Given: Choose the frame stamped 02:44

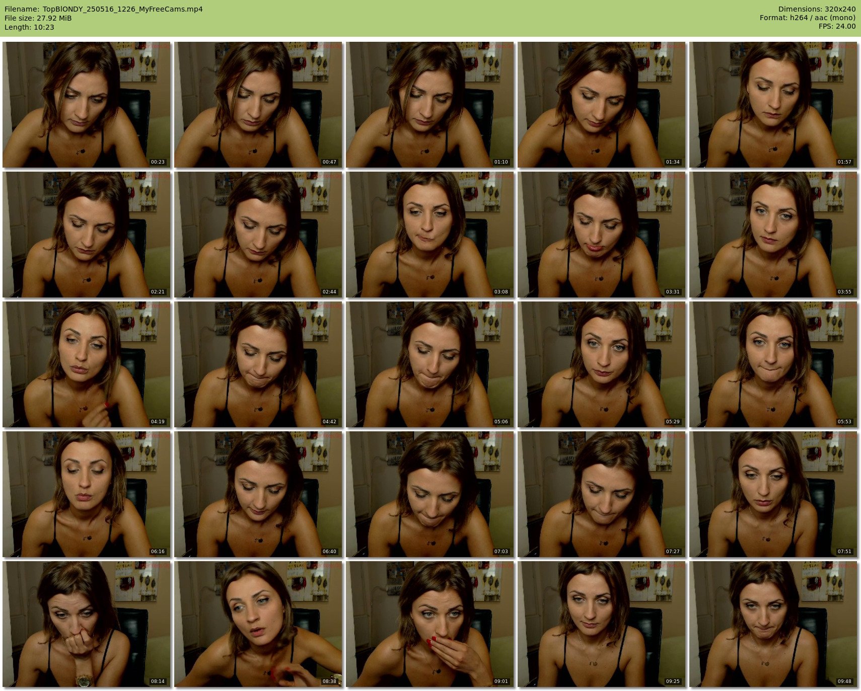Looking at the screenshot, I should (258, 235).
